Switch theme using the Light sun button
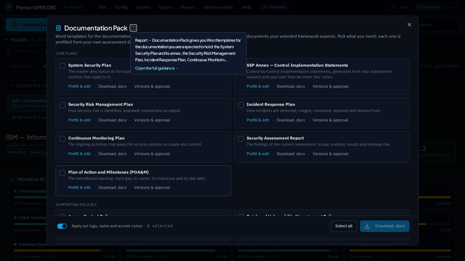This screenshot has width=465, height=261. (x=400, y=7)
